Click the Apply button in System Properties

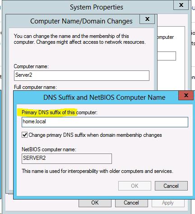point(168,203)
